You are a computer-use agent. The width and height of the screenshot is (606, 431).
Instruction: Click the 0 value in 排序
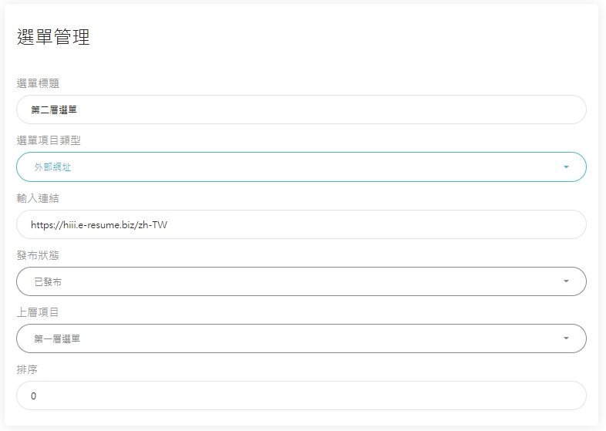(x=34, y=396)
